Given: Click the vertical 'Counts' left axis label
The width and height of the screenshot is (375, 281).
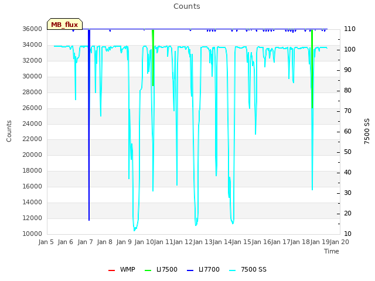Looking at the screenshot, I should (x=9, y=131).
